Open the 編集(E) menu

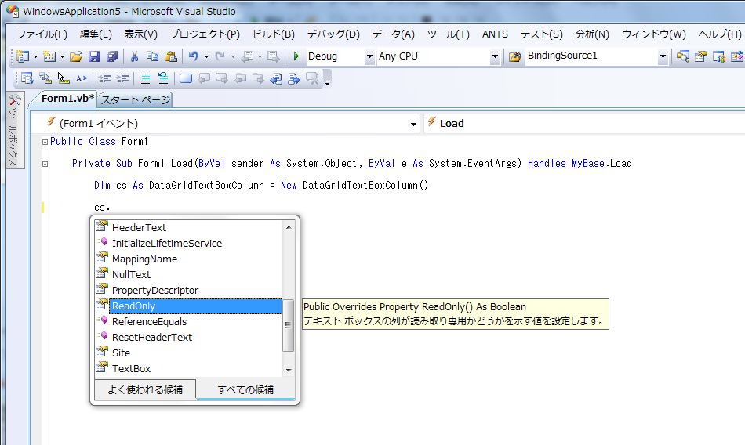pos(96,34)
